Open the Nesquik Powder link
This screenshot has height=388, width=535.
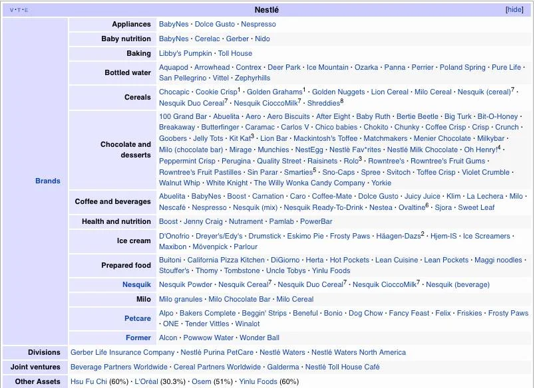tap(186, 284)
